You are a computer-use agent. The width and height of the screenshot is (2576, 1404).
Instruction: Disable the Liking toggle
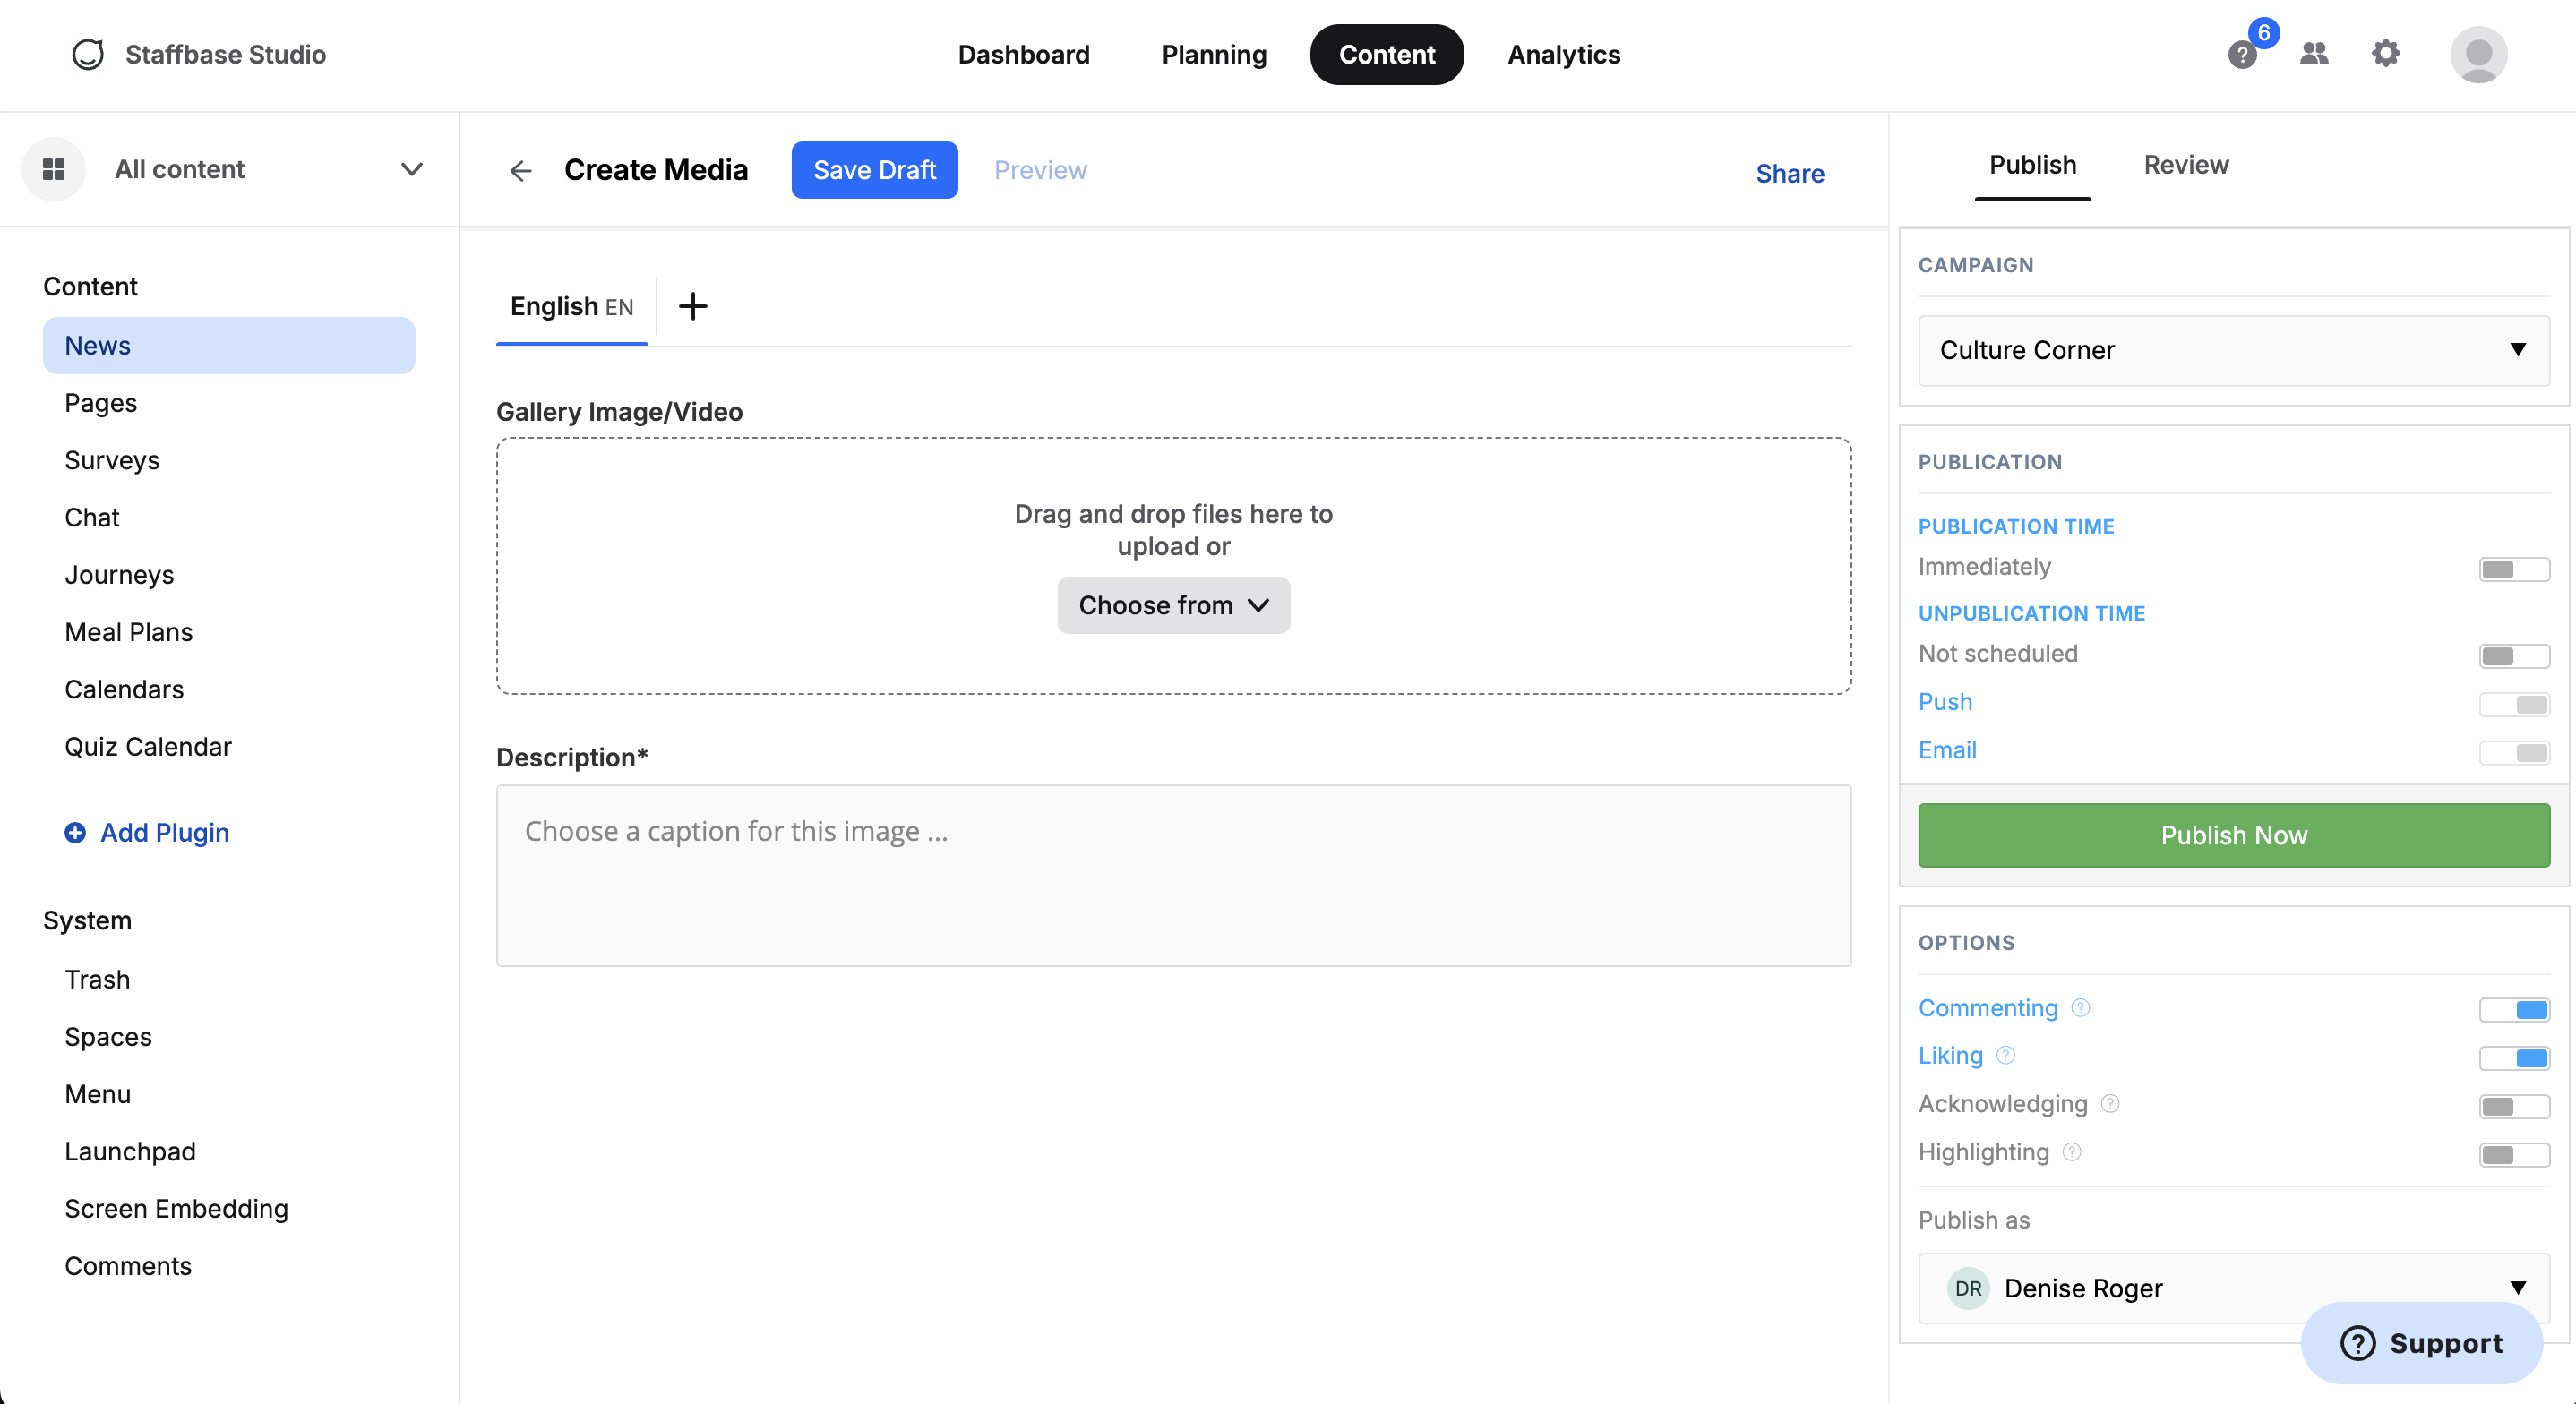pos(2514,1058)
